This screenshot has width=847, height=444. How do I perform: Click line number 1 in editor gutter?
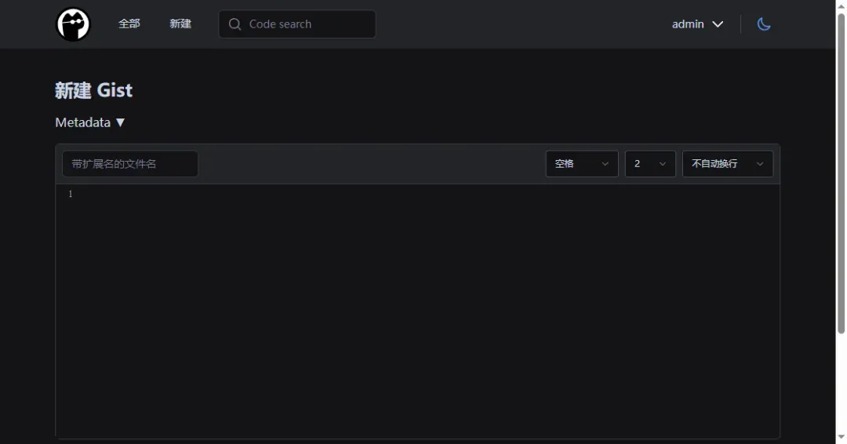[x=70, y=194]
